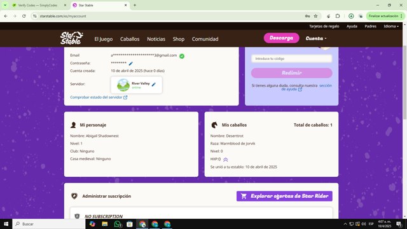The height and width of the screenshot is (229, 407).
Task: Open Noticias menu
Action: click(x=156, y=39)
